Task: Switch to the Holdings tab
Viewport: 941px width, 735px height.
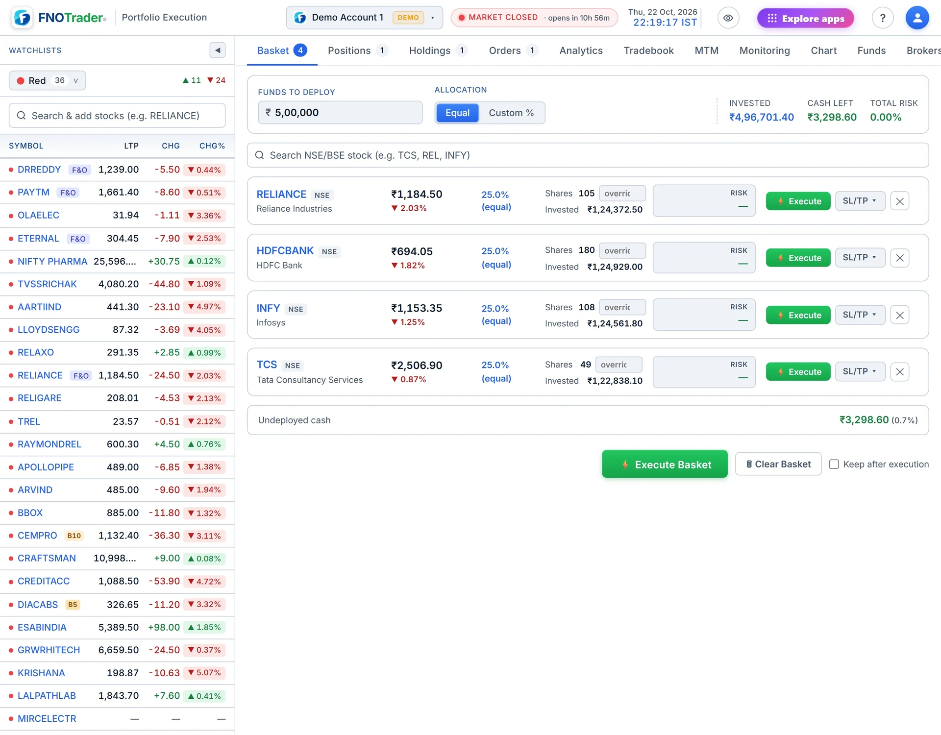Action: (x=438, y=50)
